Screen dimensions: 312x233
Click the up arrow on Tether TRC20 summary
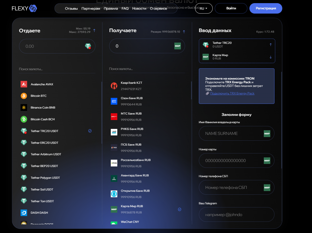tap(271, 45)
